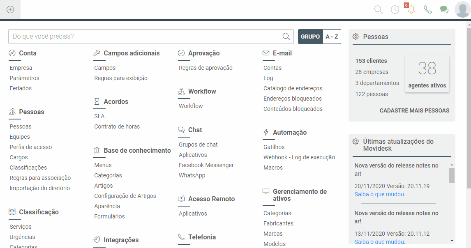Click the Telefonia handset icon
The width and height of the screenshot is (471, 248).
(181, 237)
